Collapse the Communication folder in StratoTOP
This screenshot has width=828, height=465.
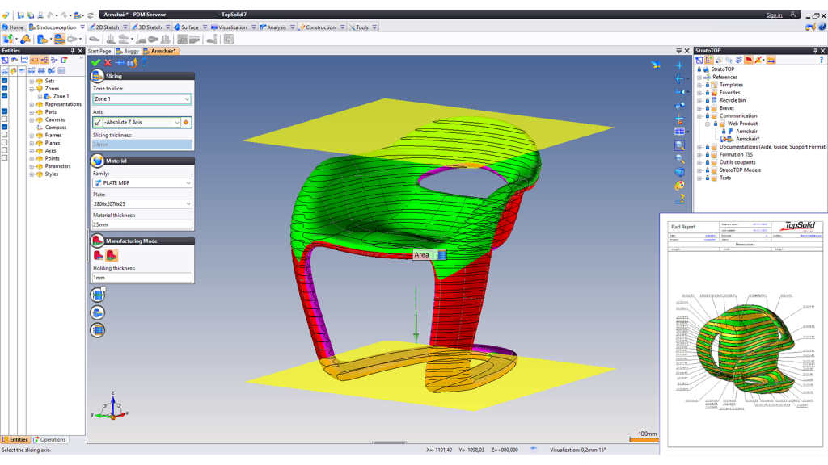(699, 116)
